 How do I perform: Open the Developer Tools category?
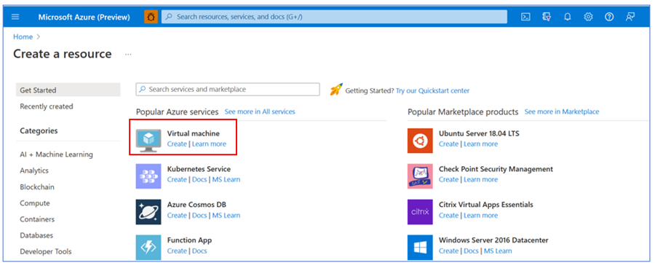pyautogui.click(x=46, y=251)
